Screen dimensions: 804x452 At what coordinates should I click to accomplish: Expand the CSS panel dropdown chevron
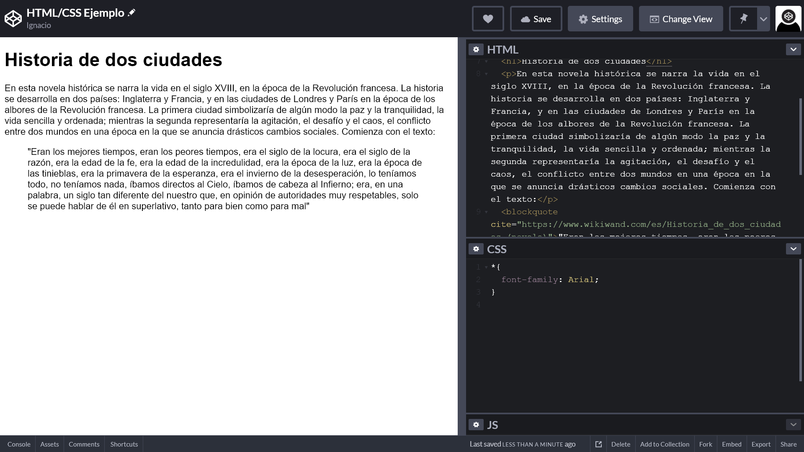(793, 249)
